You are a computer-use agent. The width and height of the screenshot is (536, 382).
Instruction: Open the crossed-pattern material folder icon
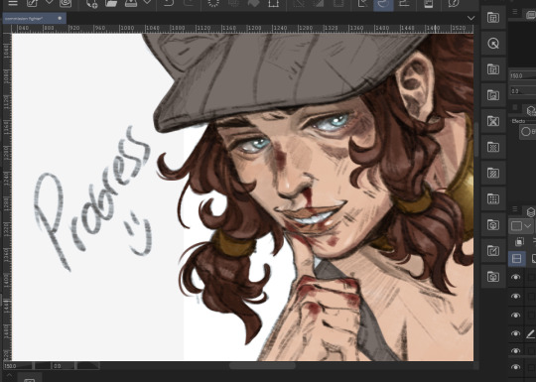pos(493,121)
